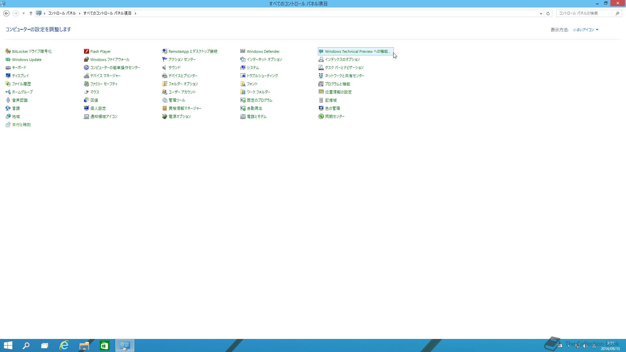Open the サウンド speaker icon
The width and height of the screenshot is (626, 352).
165,68
